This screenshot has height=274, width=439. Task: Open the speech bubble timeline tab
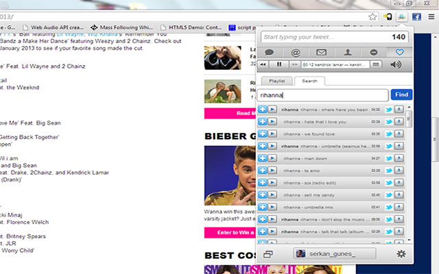point(270,52)
